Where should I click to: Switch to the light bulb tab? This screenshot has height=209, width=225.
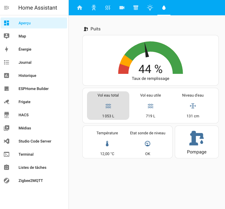(x=150, y=8)
